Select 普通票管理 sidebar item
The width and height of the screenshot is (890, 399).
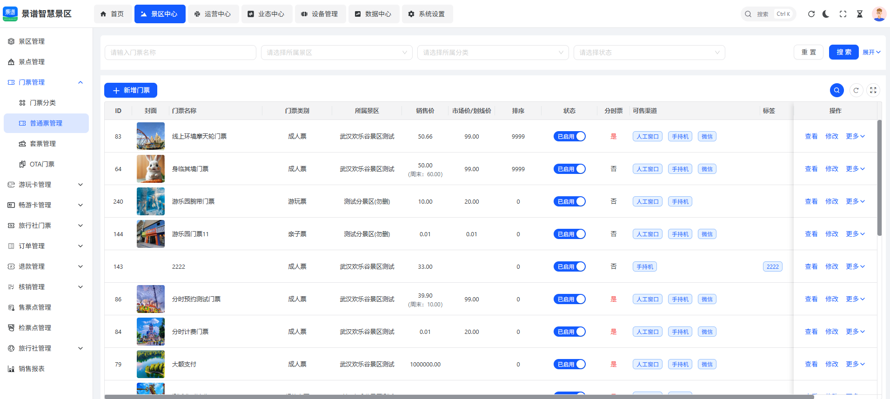pos(46,123)
